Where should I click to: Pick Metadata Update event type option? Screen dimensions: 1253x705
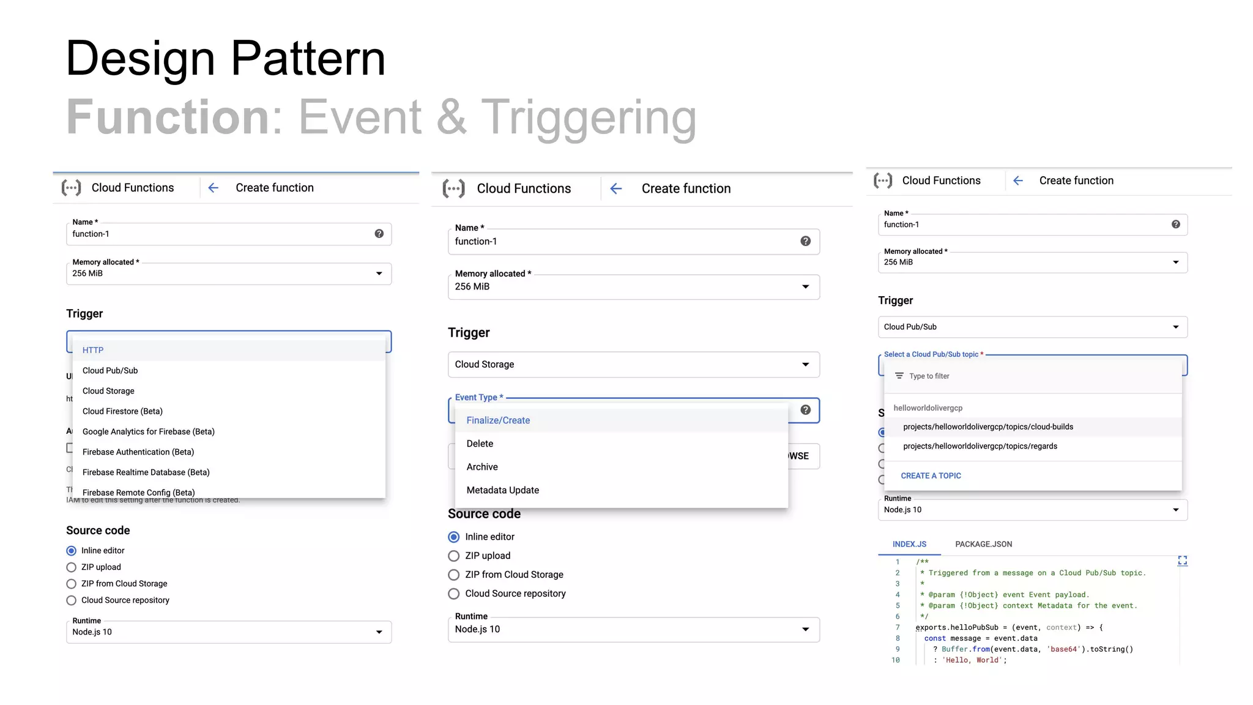[503, 490]
